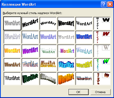
Task: Open the dialog help question mark
Action: point(104,4)
